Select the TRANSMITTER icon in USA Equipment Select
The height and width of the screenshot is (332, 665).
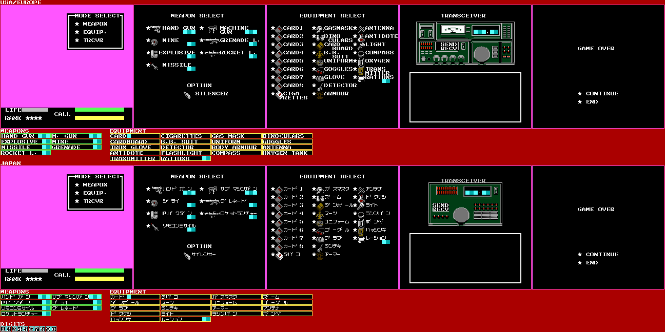pyautogui.click(x=361, y=70)
